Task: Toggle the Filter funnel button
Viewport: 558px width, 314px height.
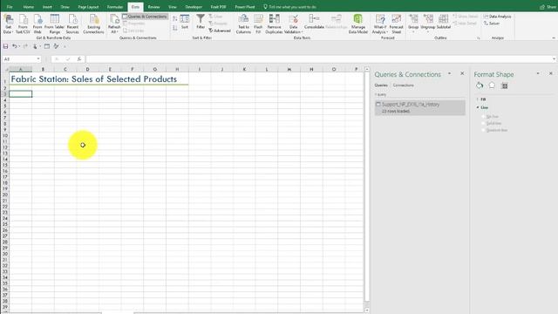Action: (201, 22)
